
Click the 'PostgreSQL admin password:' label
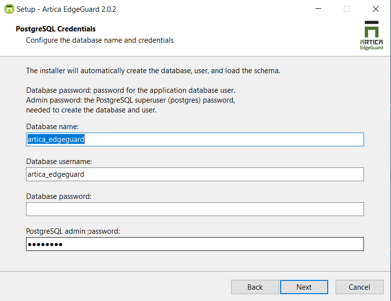[73, 231]
